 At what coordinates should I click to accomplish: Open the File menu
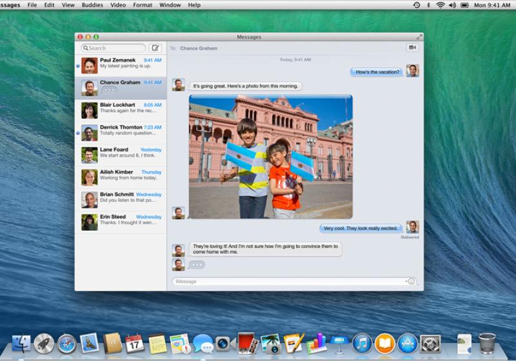click(x=32, y=5)
